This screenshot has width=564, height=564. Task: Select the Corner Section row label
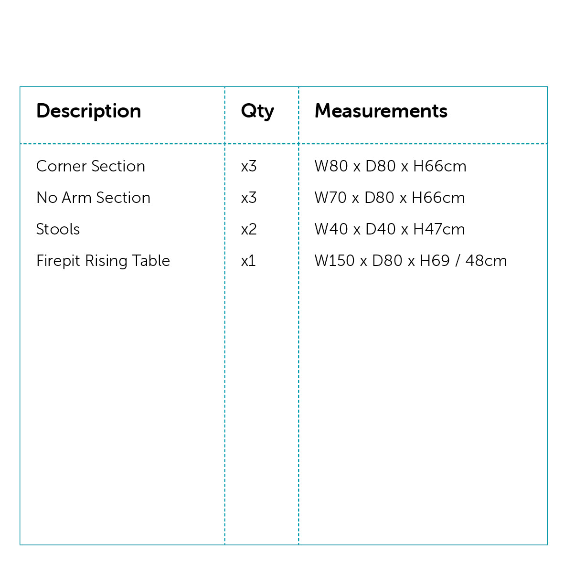(91, 166)
